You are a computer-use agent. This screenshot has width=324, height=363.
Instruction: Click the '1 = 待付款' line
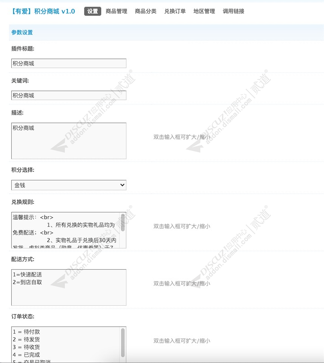pos(27,332)
